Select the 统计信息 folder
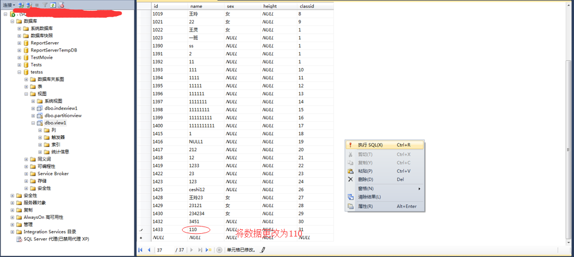This screenshot has height=257, width=574. coord(61,152)
